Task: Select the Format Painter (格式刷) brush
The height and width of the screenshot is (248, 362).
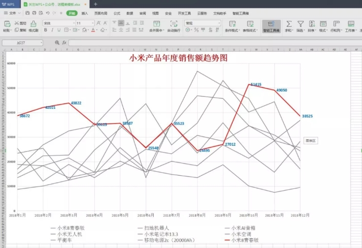Action: point(33,24)
